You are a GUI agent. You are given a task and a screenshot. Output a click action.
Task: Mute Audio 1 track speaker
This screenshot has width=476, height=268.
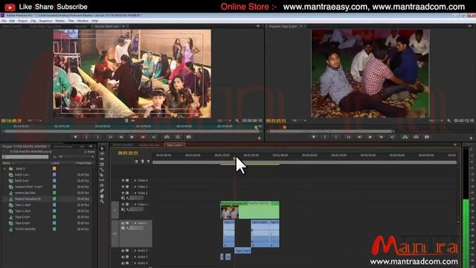(123, 223)
